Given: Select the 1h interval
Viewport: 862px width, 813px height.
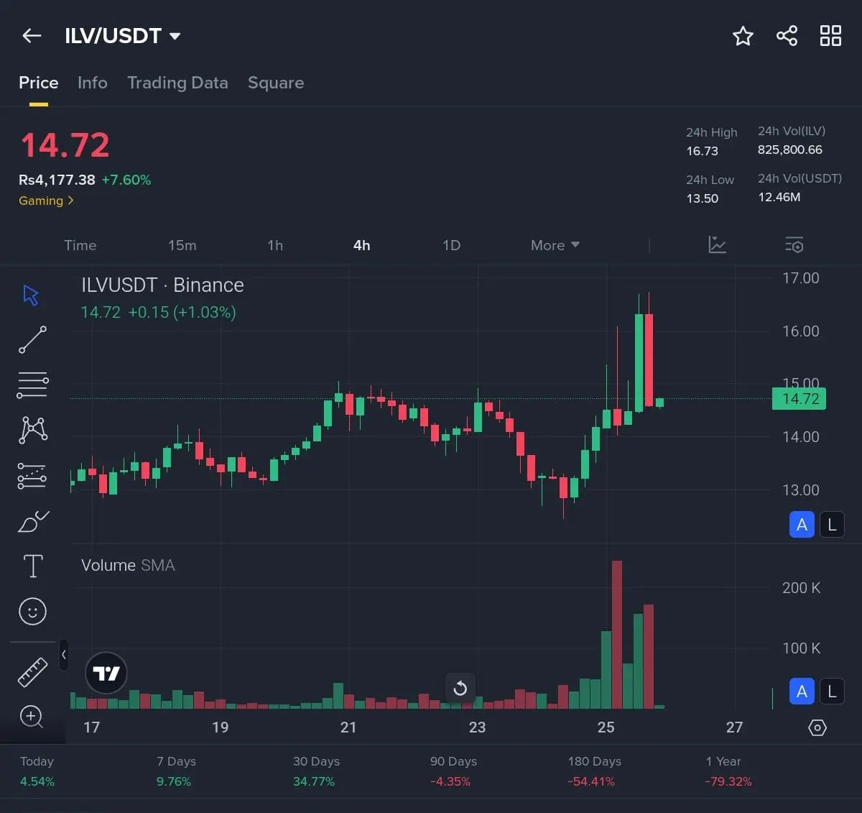Looking at the screenshot, I should (275, 245).
